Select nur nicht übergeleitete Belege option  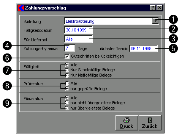67,103
